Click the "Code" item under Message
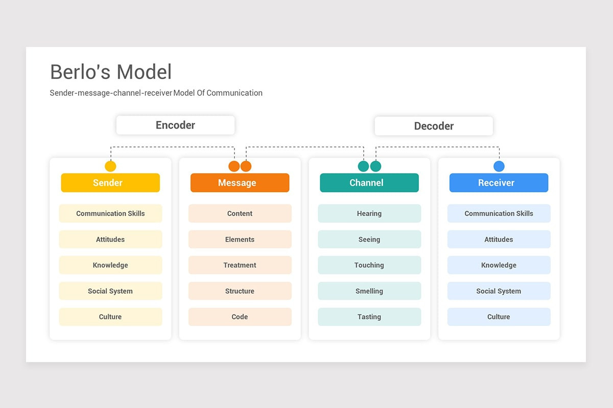 coord(240,317)
